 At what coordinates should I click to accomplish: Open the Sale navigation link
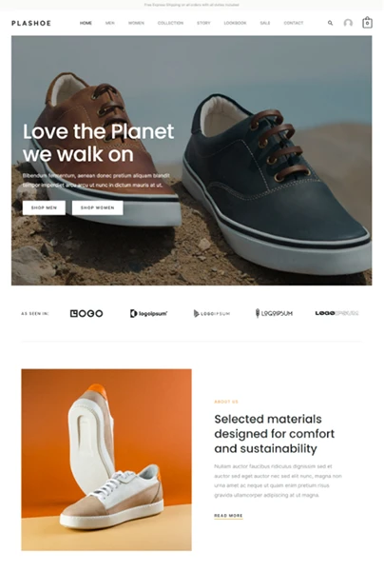click(265, 23)
